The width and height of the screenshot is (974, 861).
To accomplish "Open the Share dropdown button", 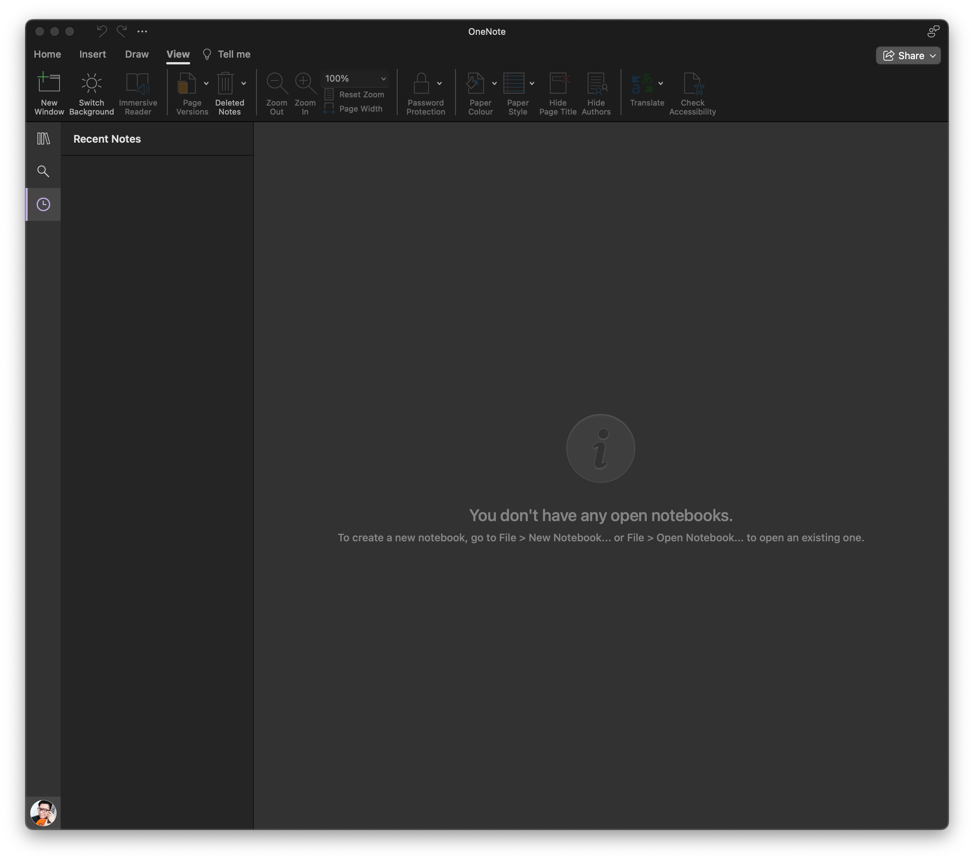I will (x=908, y=56).
